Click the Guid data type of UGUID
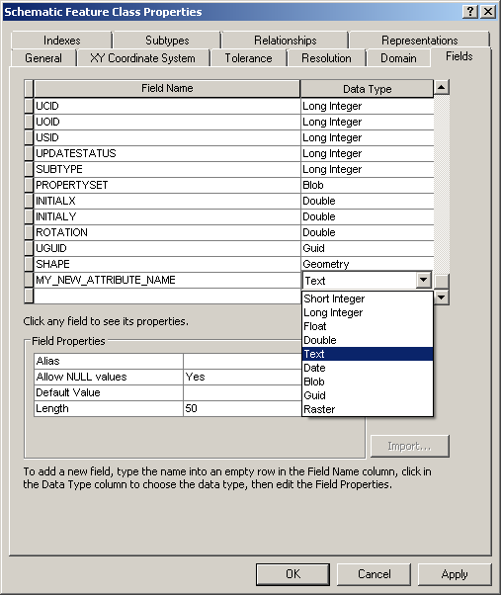Viewport: 501px width, 595px height. (368, 248)
